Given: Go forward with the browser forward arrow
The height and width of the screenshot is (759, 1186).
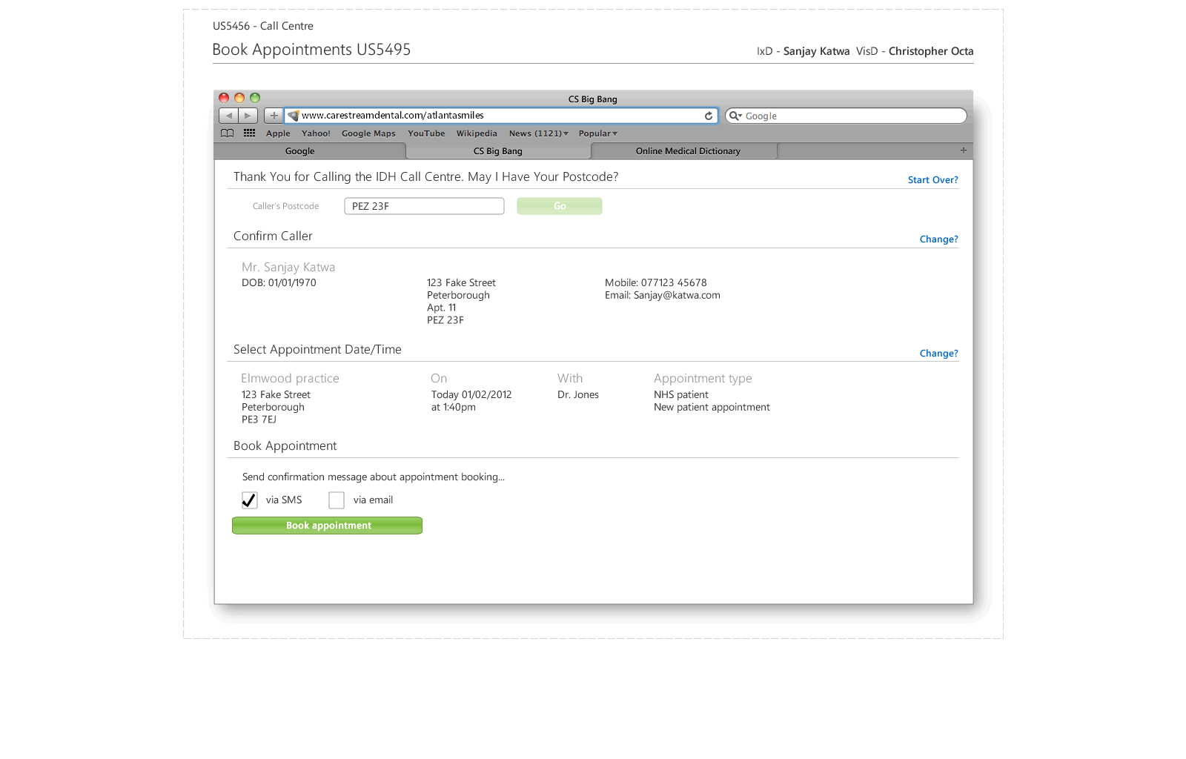Looking at the screenshot, I should 248,116.
